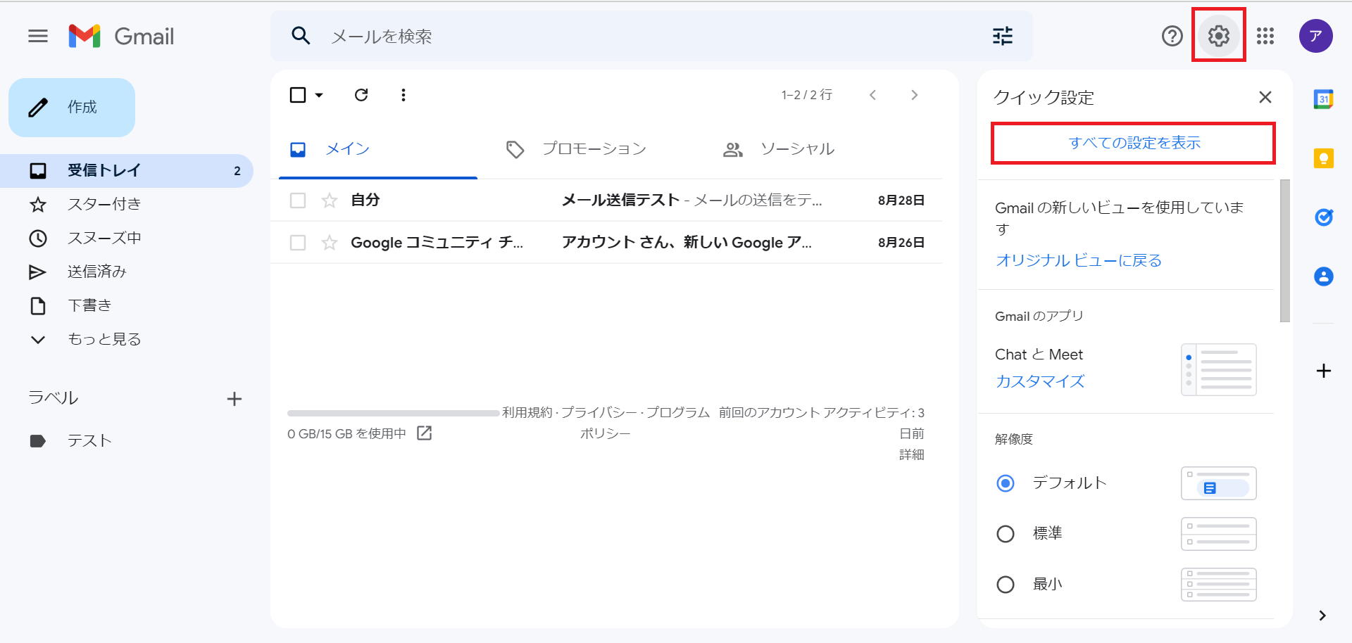Select the 標準 density radio button
The width and height of the screenshot is (1352, 643).
pos(1006,534)
